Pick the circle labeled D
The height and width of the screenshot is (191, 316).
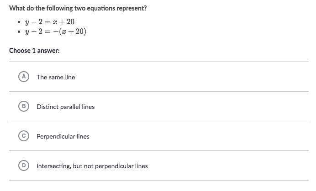[x=23, y=165]
